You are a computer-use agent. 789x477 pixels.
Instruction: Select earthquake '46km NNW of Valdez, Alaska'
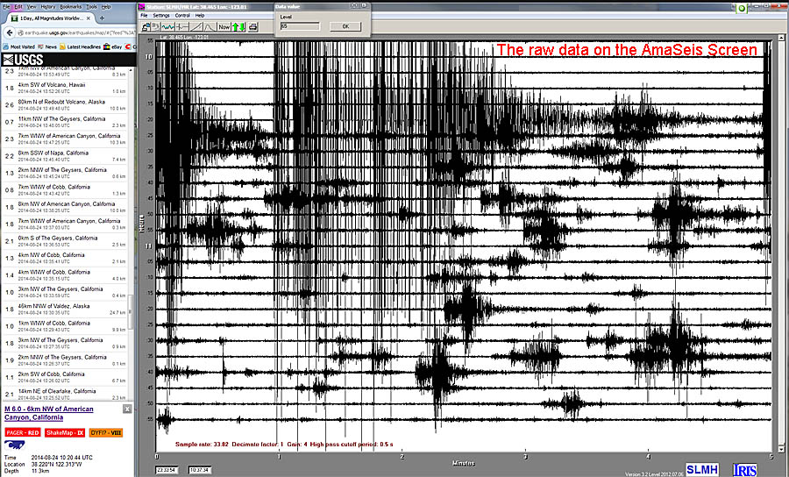pyautogui.click(x=66, y=309)
